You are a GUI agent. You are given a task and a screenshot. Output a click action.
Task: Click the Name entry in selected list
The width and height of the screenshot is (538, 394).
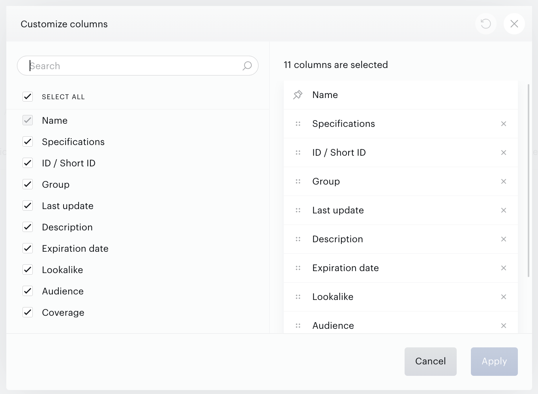pos(401,95)
